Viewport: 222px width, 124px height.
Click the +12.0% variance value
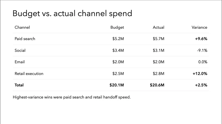[x=200, y=74]
